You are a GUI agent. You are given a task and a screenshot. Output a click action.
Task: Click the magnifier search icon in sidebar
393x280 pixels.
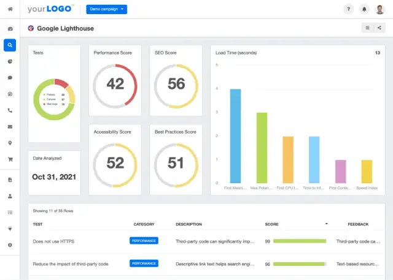[x=10, y=45]
